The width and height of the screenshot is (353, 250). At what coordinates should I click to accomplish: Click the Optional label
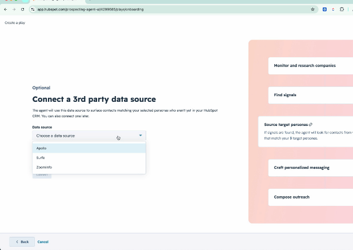click(x=41, y=88)
